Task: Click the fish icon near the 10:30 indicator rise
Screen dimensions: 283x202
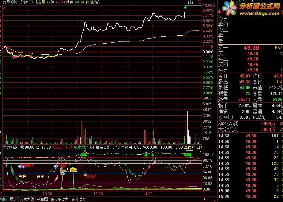Action: pos(56,166)
